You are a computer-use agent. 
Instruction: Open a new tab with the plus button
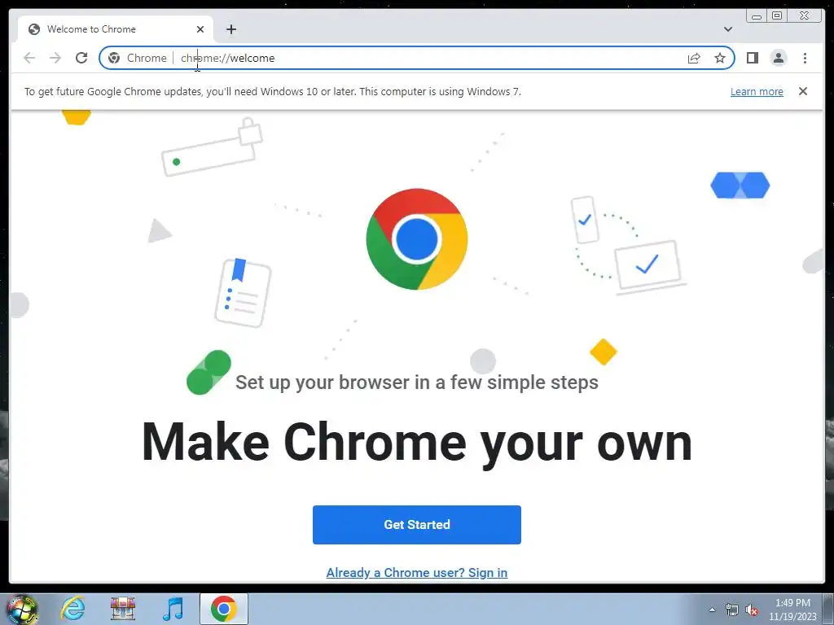click(x=230, y=29)
